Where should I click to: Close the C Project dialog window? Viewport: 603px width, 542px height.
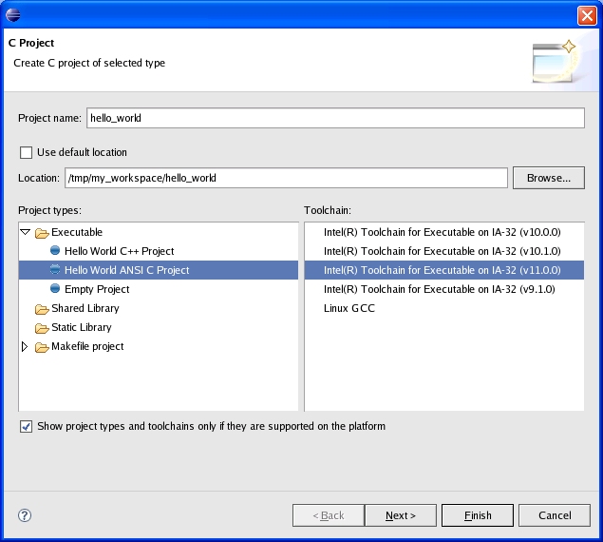[587, 15]
